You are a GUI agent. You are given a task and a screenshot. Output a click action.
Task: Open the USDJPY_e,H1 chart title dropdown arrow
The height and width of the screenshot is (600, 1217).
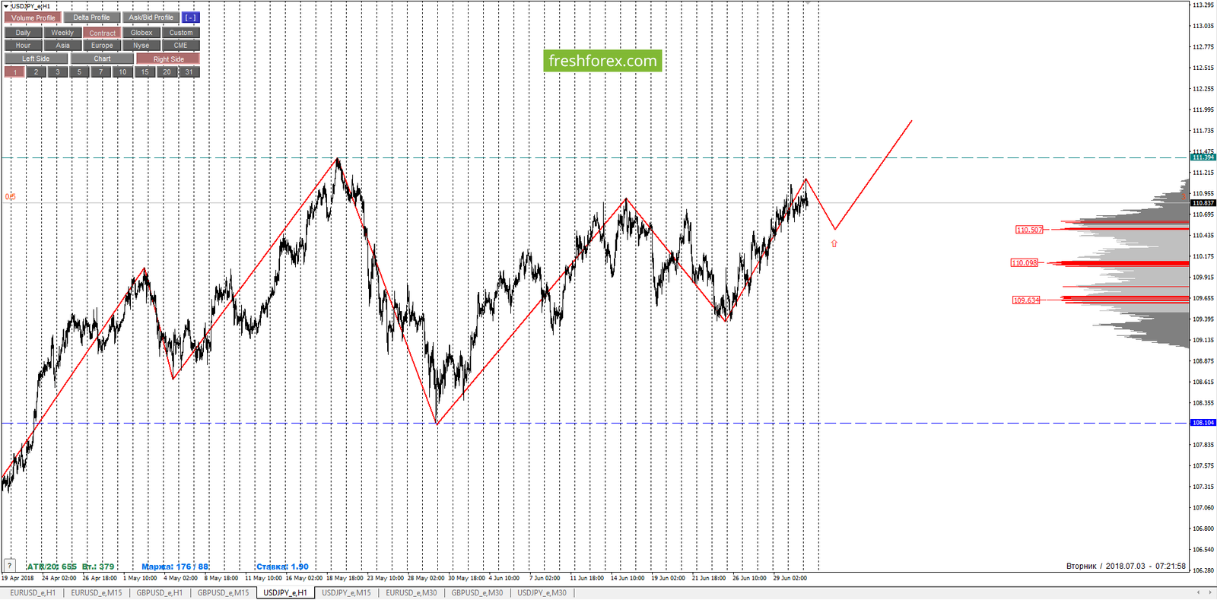[6, 6]
